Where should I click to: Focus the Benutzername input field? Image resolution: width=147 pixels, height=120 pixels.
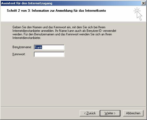click(x=49, y=47)
